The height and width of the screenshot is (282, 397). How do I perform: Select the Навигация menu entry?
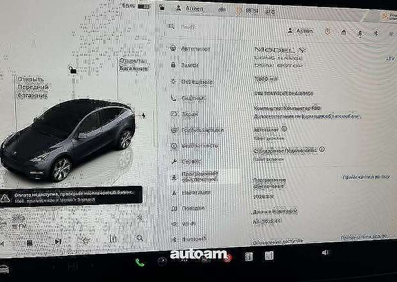point(191,193)
